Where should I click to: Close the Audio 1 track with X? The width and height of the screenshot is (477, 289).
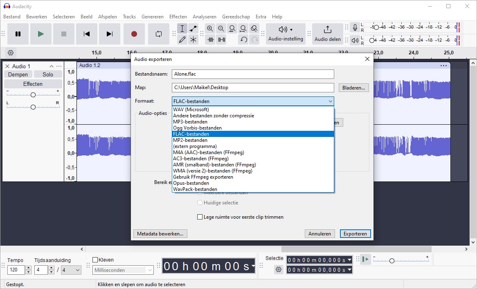[7, 66]
